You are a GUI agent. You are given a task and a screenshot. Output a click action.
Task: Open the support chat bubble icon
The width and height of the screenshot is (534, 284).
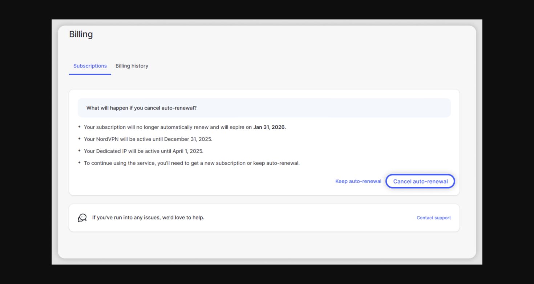click(82, 218)
